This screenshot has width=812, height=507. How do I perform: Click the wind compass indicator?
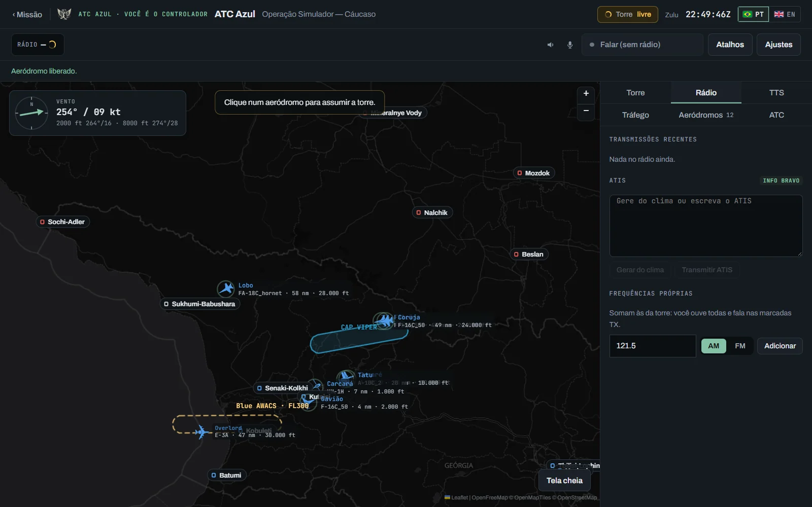[x=31, y=113]
